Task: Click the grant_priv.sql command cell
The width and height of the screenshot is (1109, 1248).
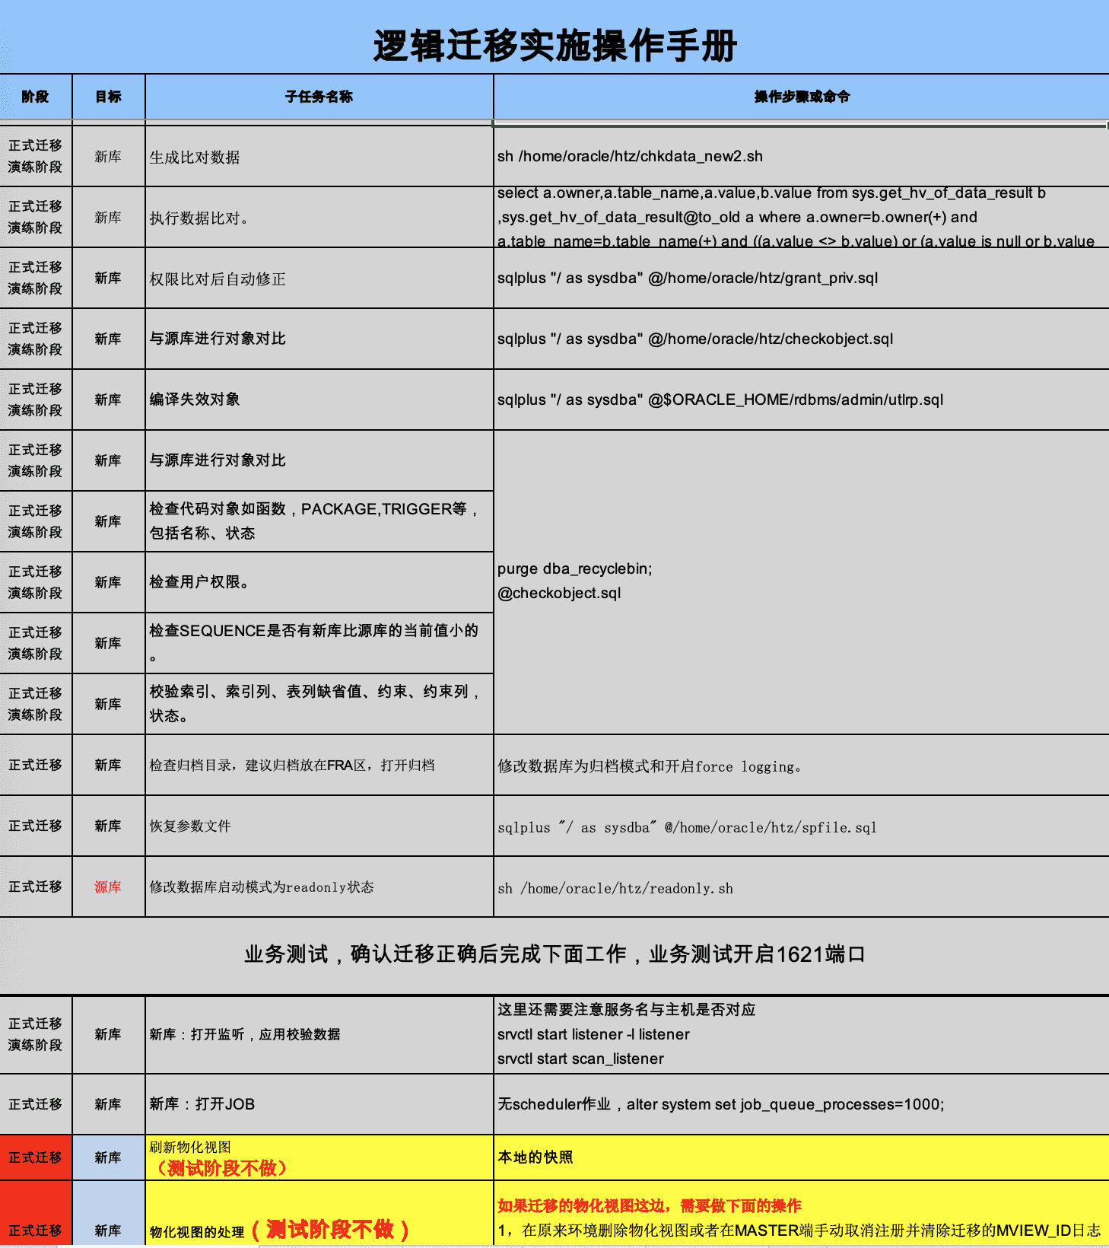Action: [x=800, y=279]
